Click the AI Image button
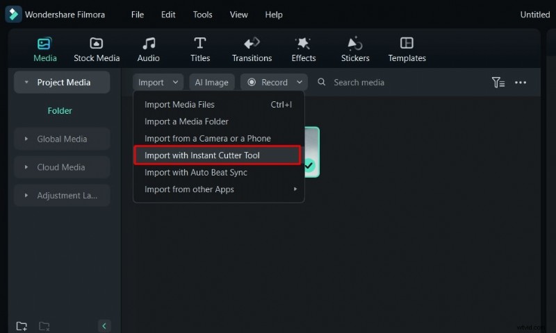Screen dimensions: 556x333 [211, 83]
